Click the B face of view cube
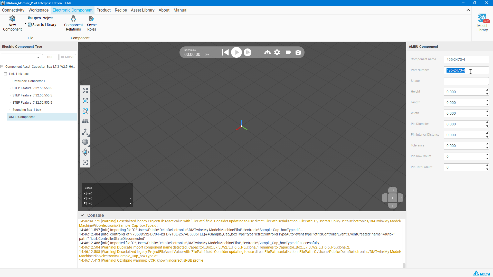This screenshot has height=277, width=493. pyautogui.click(x=393, y=190)
